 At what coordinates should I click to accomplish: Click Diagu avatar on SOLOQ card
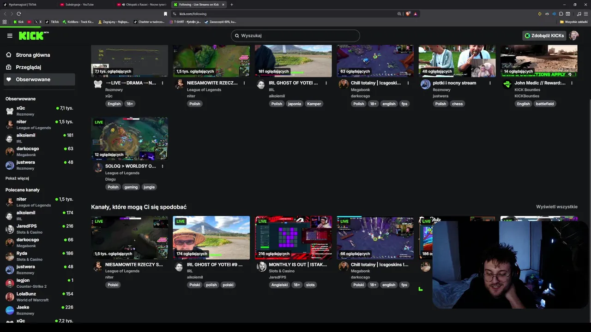coord(97,167)
